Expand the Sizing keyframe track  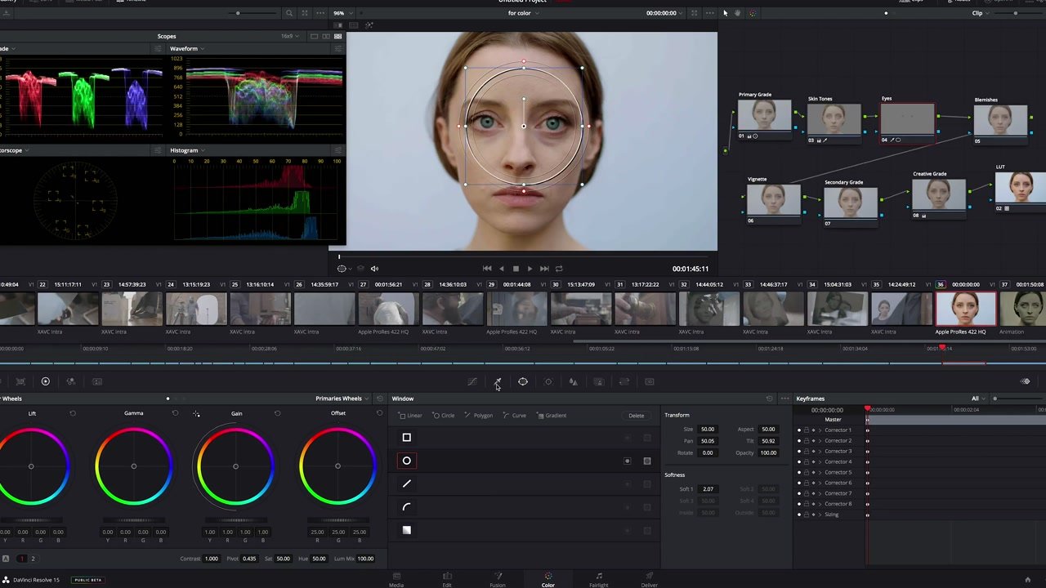click(x=820, y=514)
